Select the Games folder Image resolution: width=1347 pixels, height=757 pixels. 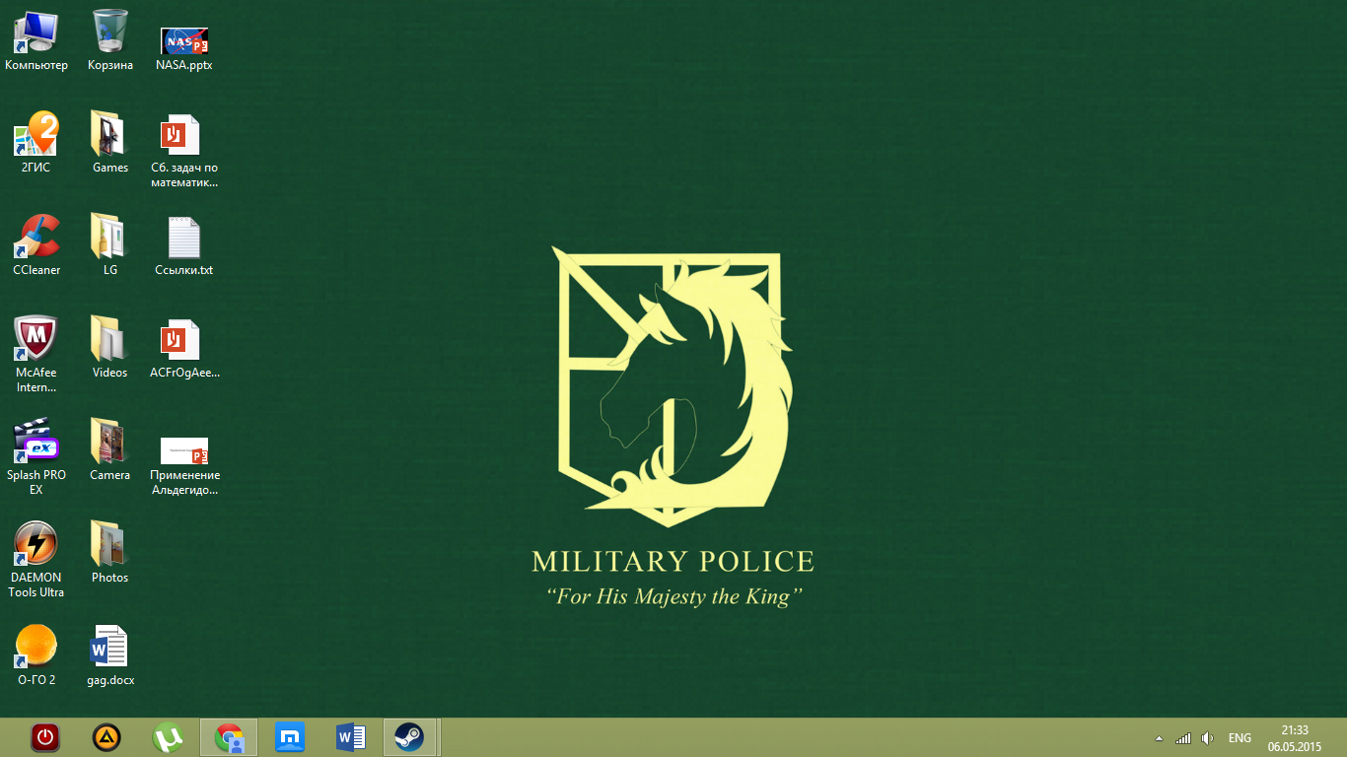[110, 143]
